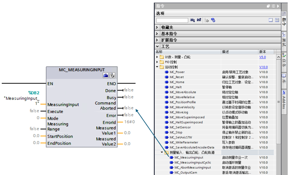Click the MC_Reset instruction icon
The width and height of the screenshot is (288, 175).
pyautogui.click(x=167, y=77)
